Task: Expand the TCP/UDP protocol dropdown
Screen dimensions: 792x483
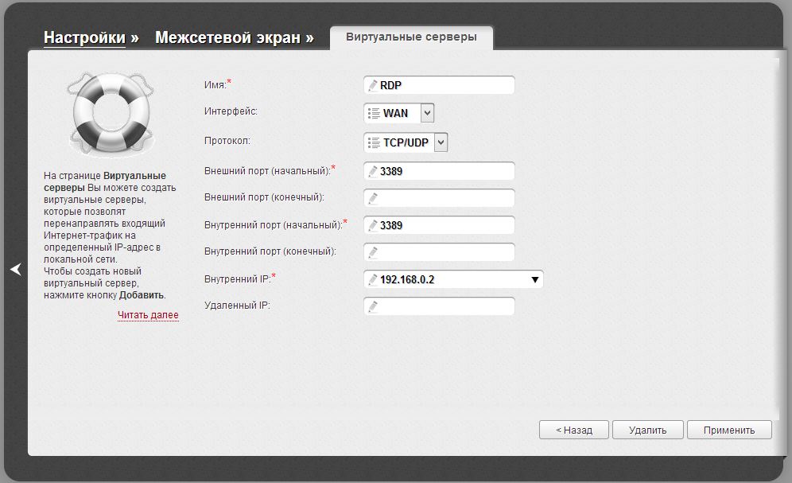Action: (x=441, y=143)
